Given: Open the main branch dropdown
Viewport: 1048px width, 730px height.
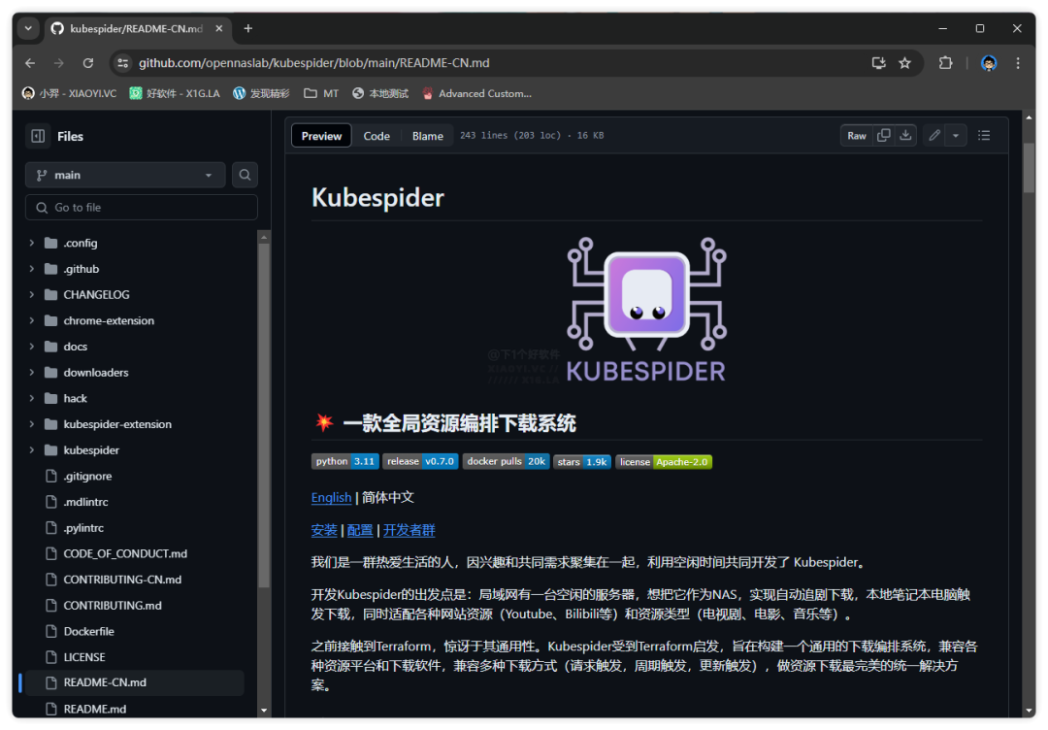Looking at the screenshot, I should (x=125, y=175).
